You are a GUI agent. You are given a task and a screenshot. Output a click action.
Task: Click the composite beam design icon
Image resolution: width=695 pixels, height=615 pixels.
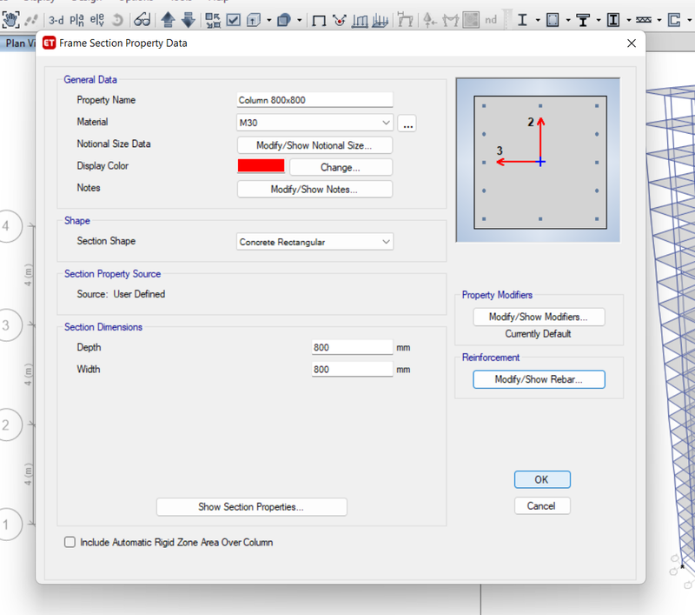tap(583, 20)
